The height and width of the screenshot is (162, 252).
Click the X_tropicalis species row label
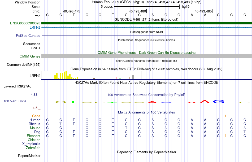pyautogui.click(x=31, y=144)
